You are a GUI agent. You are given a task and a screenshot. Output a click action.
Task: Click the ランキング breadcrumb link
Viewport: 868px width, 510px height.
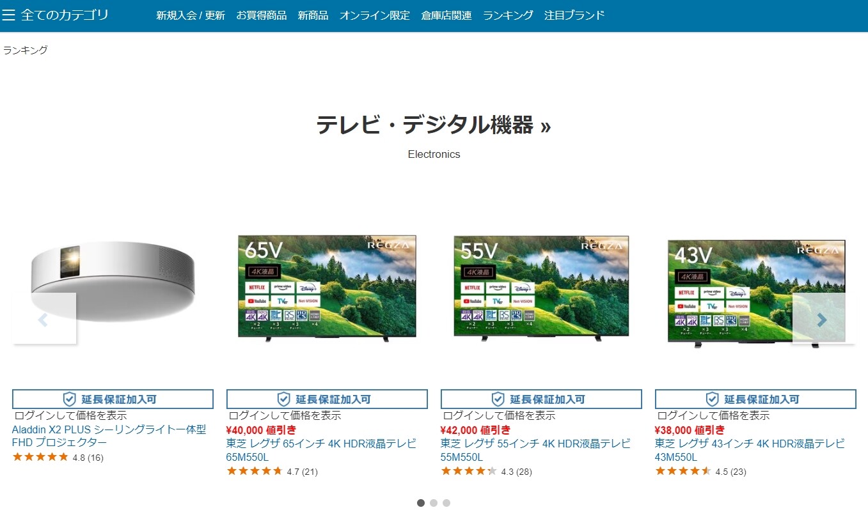[24, 49]
